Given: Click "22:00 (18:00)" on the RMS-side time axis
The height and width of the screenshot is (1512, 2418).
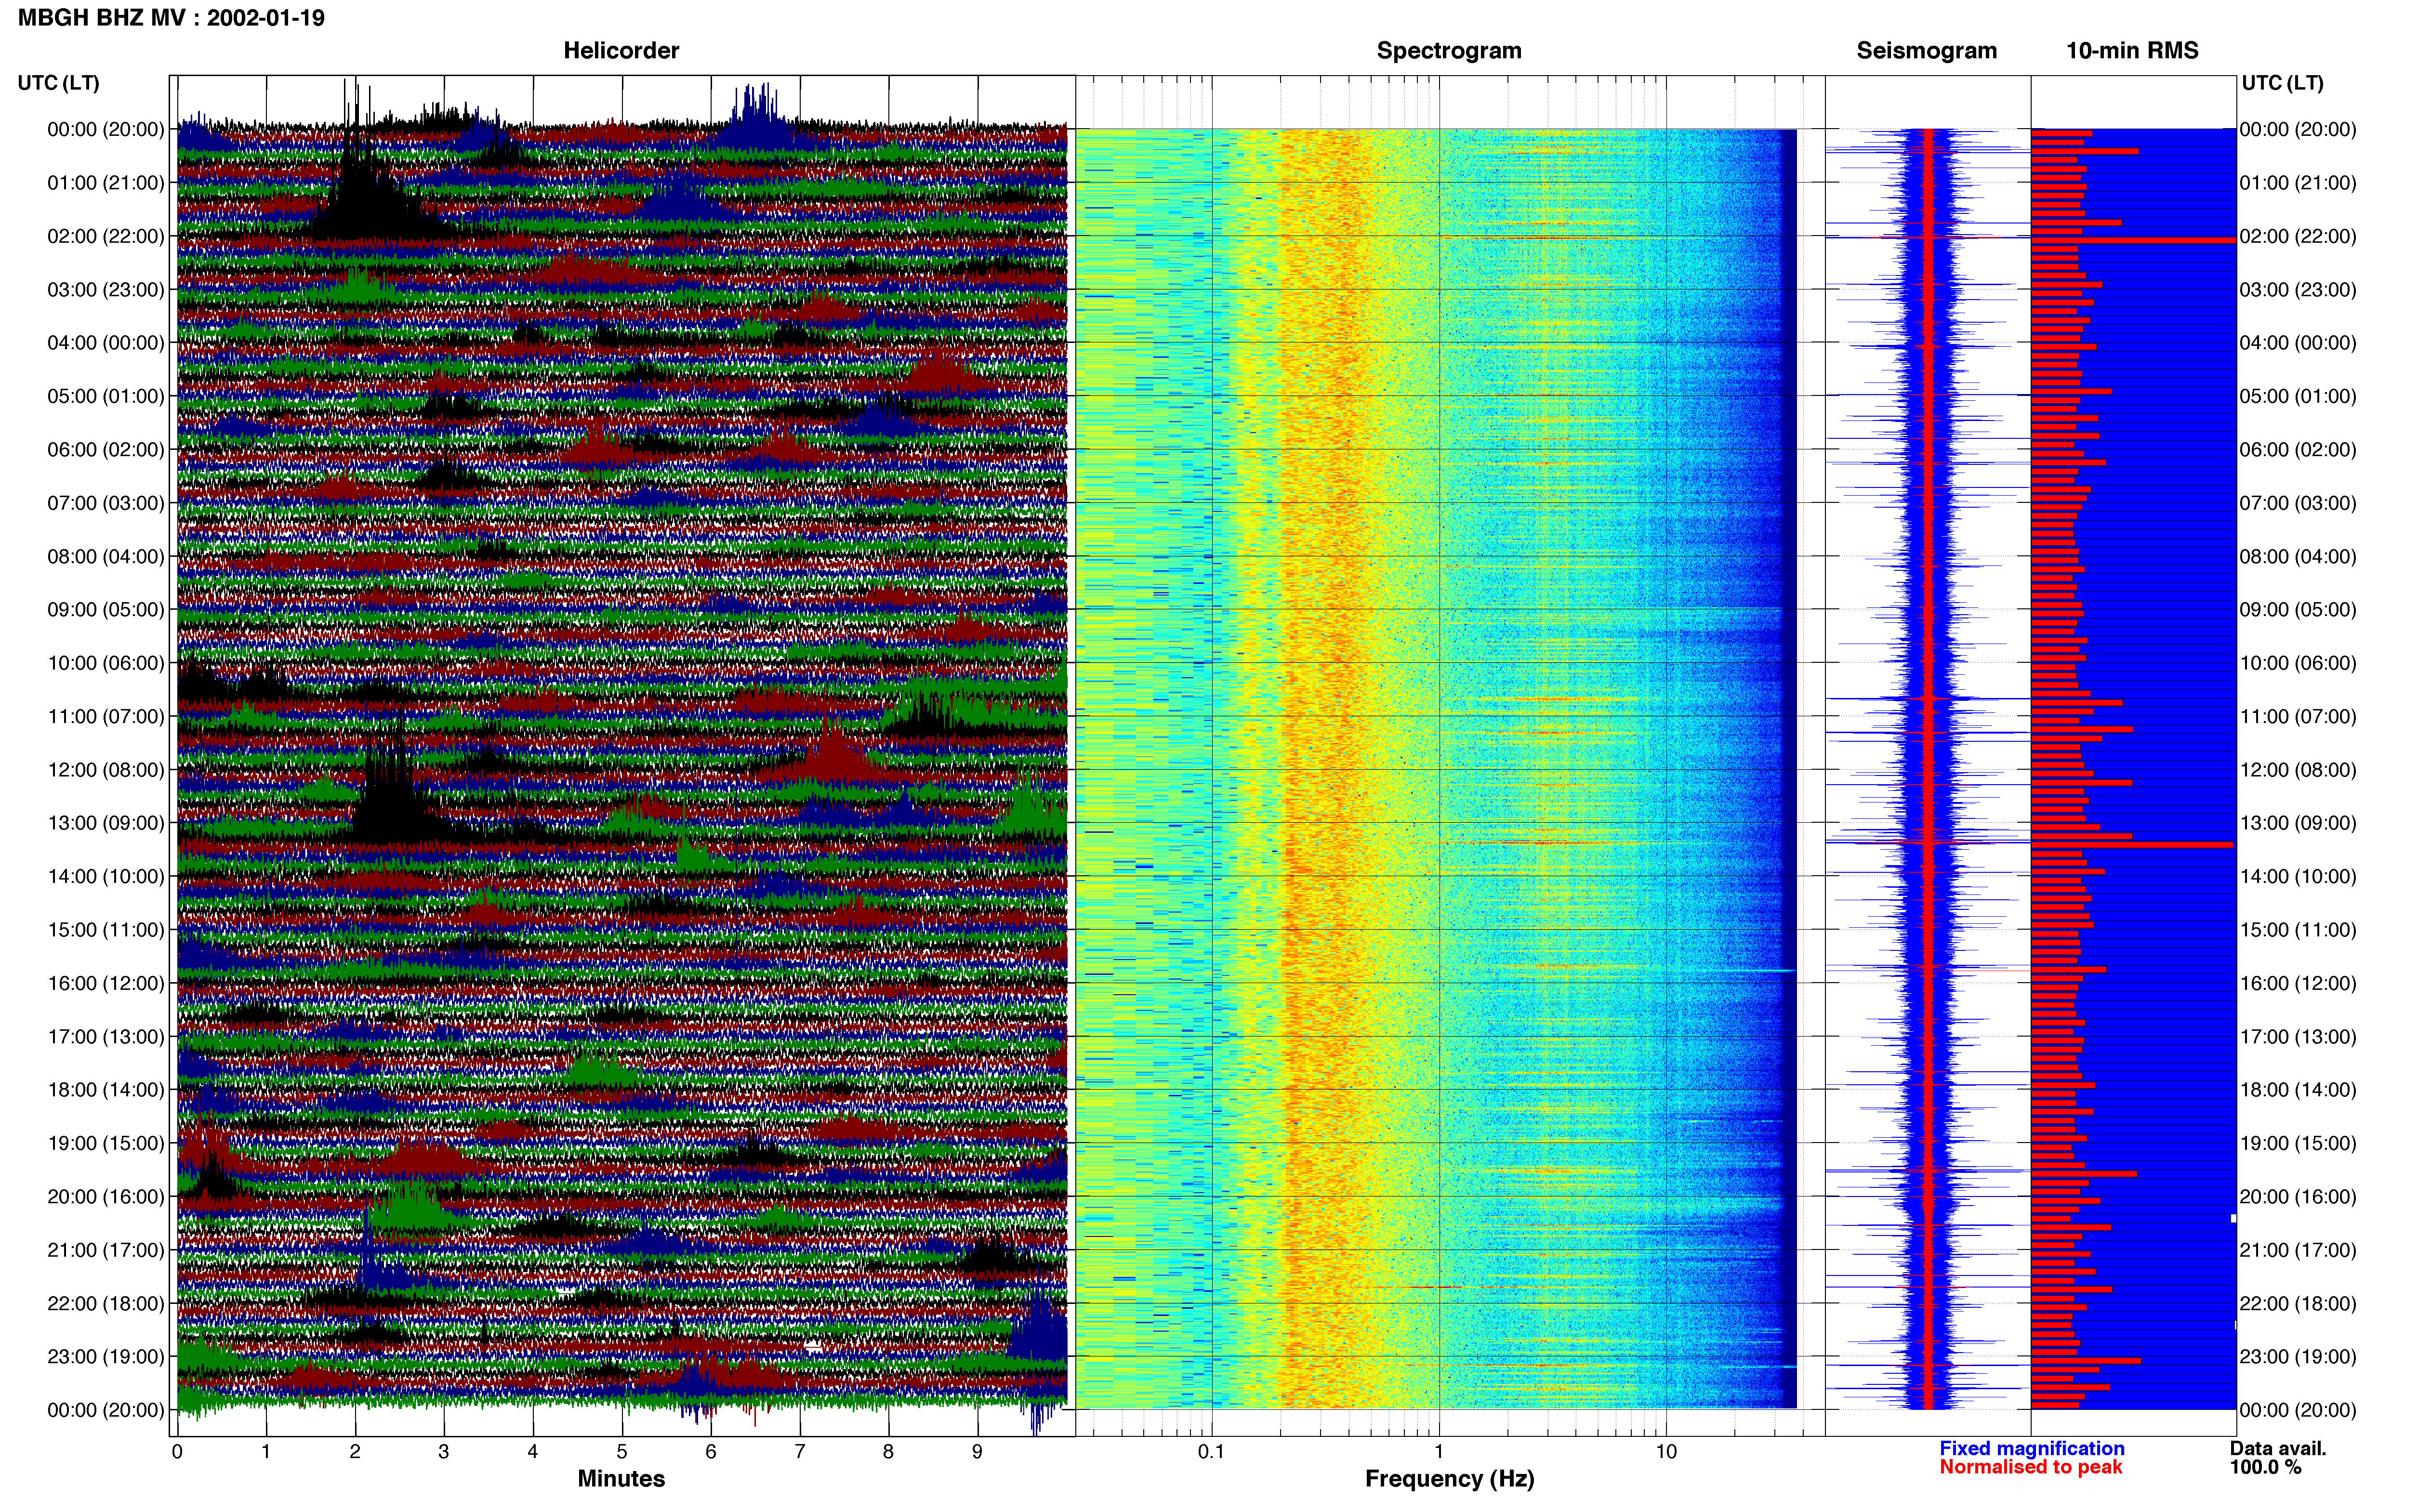Looking at the screenshot, I should (x=2298, y=1303).
